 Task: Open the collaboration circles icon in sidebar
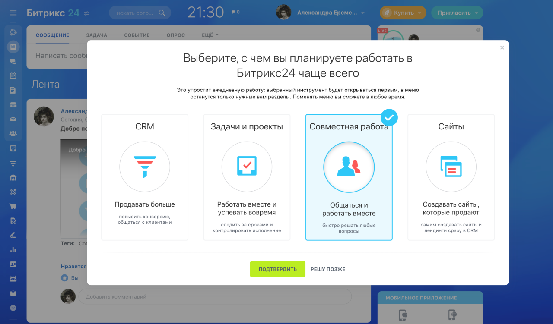pos(13,32)
